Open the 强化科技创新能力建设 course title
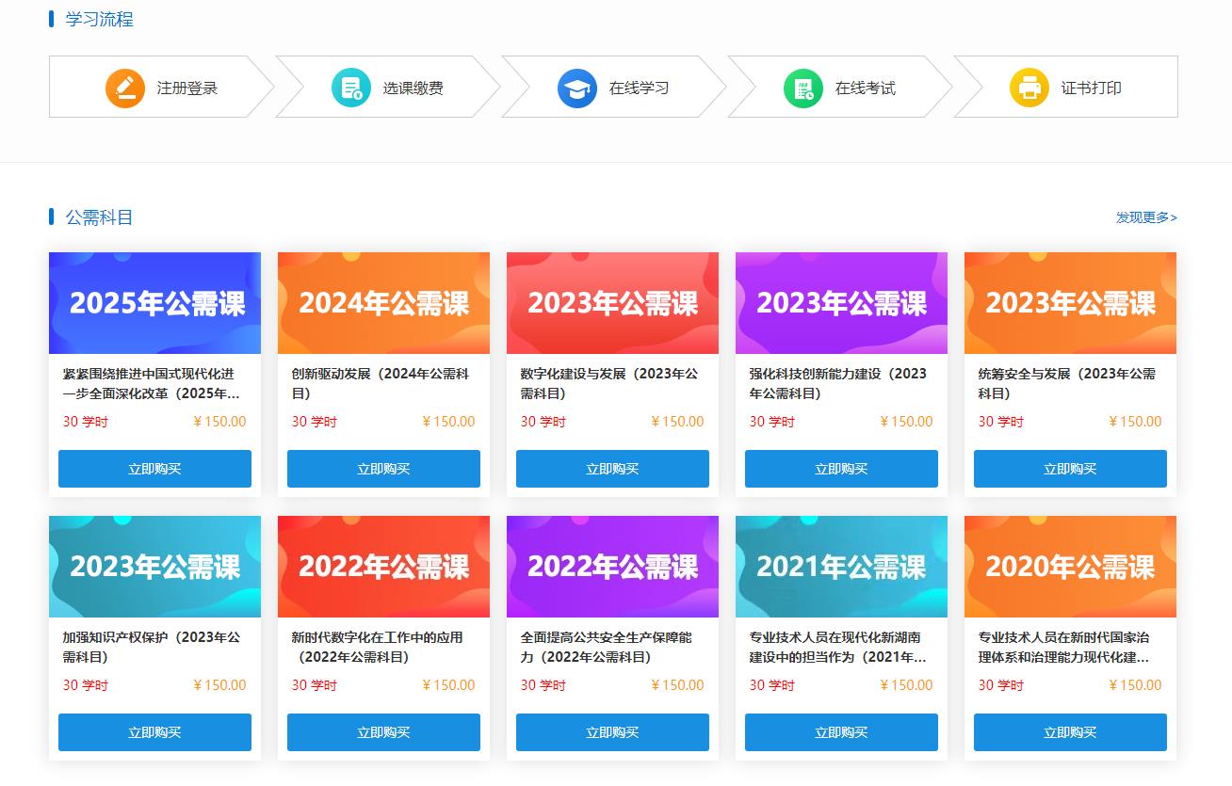The image size is (1232, 786). pos(837,383)
